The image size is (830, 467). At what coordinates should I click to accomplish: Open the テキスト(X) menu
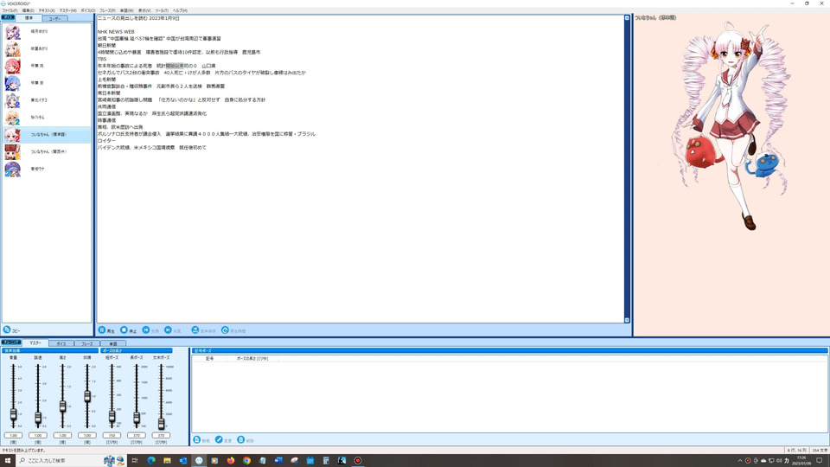click(x=47, y=10)
